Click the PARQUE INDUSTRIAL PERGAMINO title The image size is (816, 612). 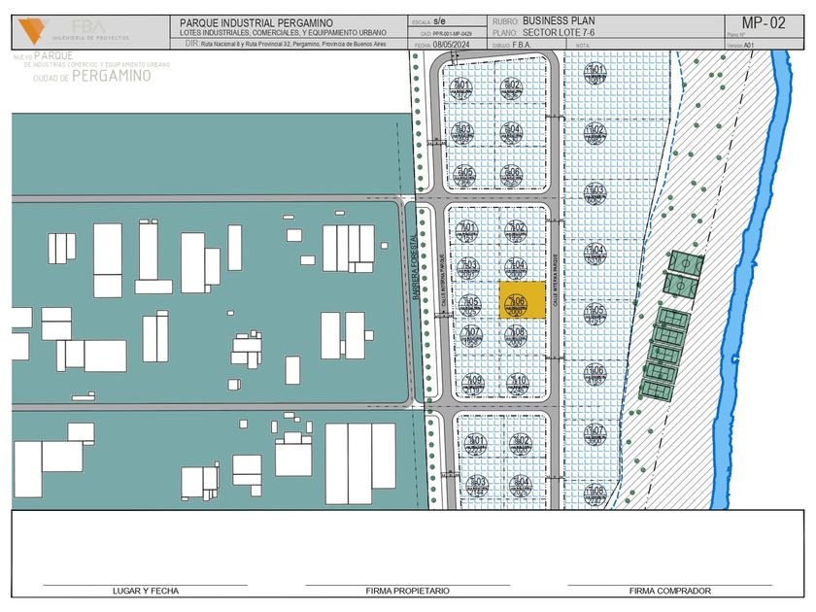256,23
